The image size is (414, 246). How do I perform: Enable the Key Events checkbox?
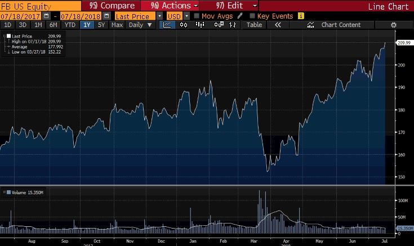point(252,16)
